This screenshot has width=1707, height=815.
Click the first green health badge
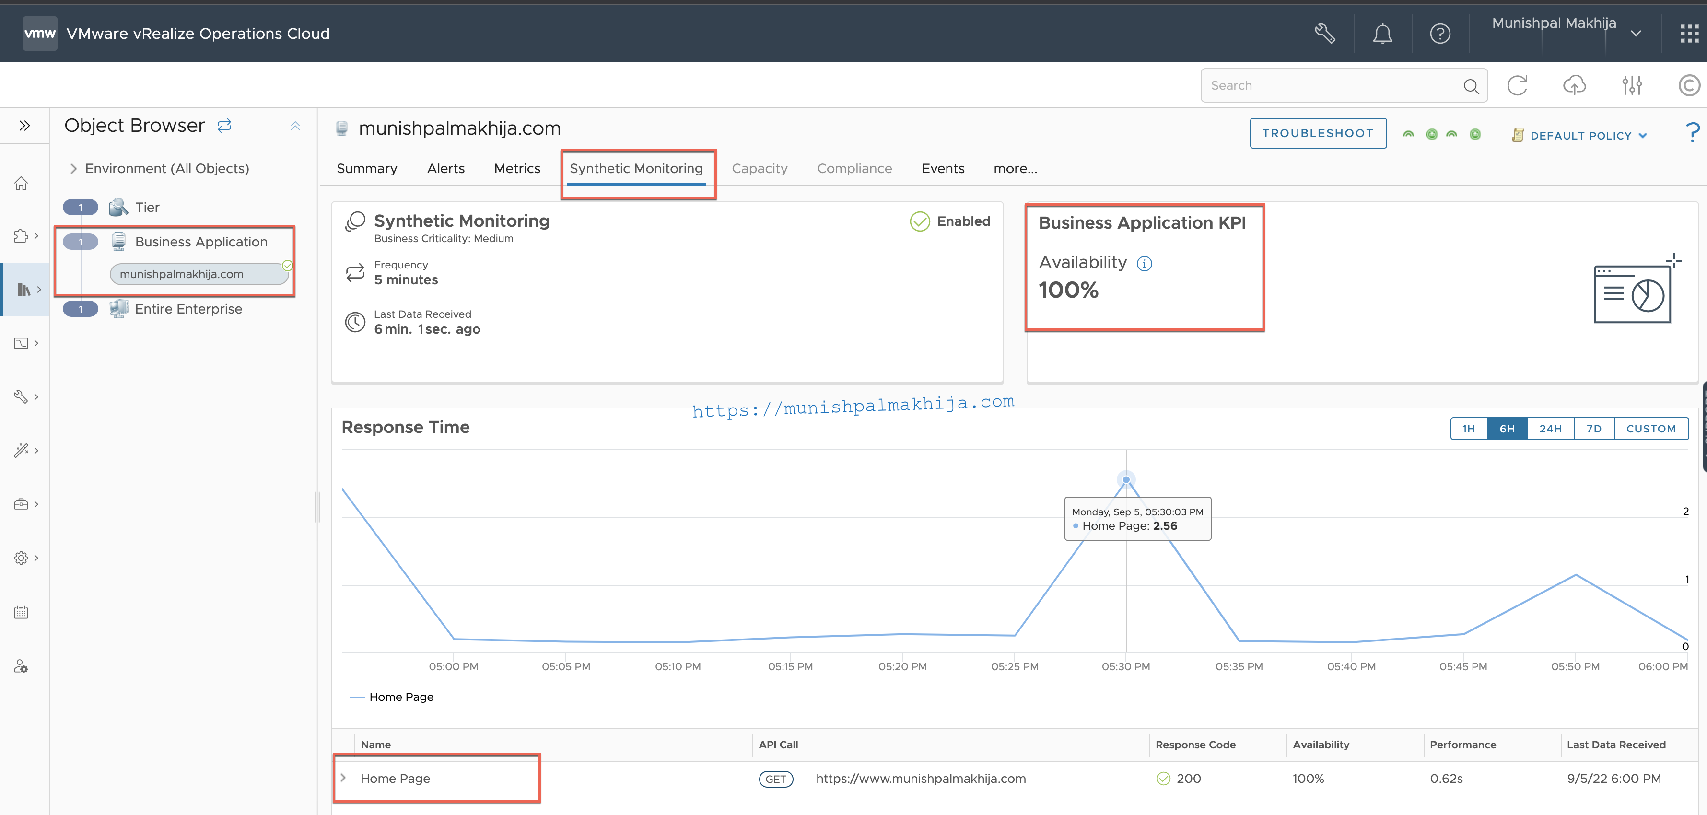pyautogui.click(x=1409, y=135)
